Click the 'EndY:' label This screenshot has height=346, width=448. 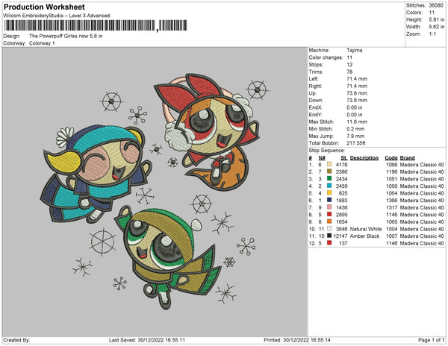tap(315, 115)
